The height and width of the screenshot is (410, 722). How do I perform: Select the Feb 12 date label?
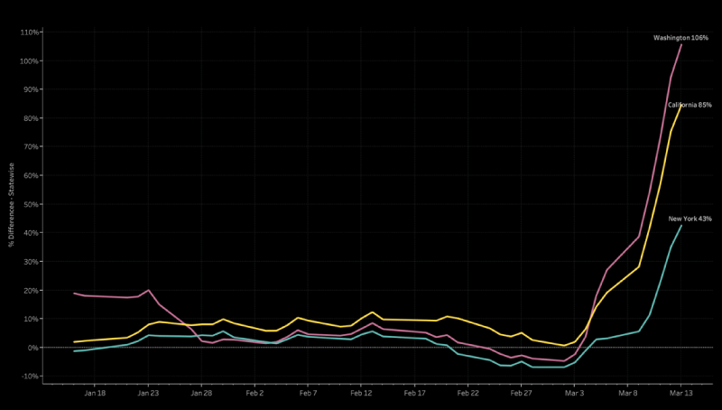pos(362,394)
